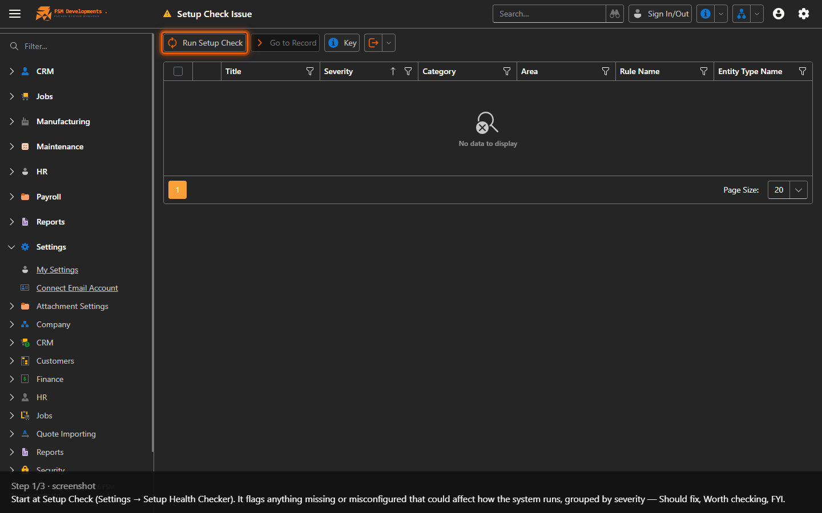Click the CRM person icon in the sidebar
This screenshot has height=513, width=822.
pos(25,71)
